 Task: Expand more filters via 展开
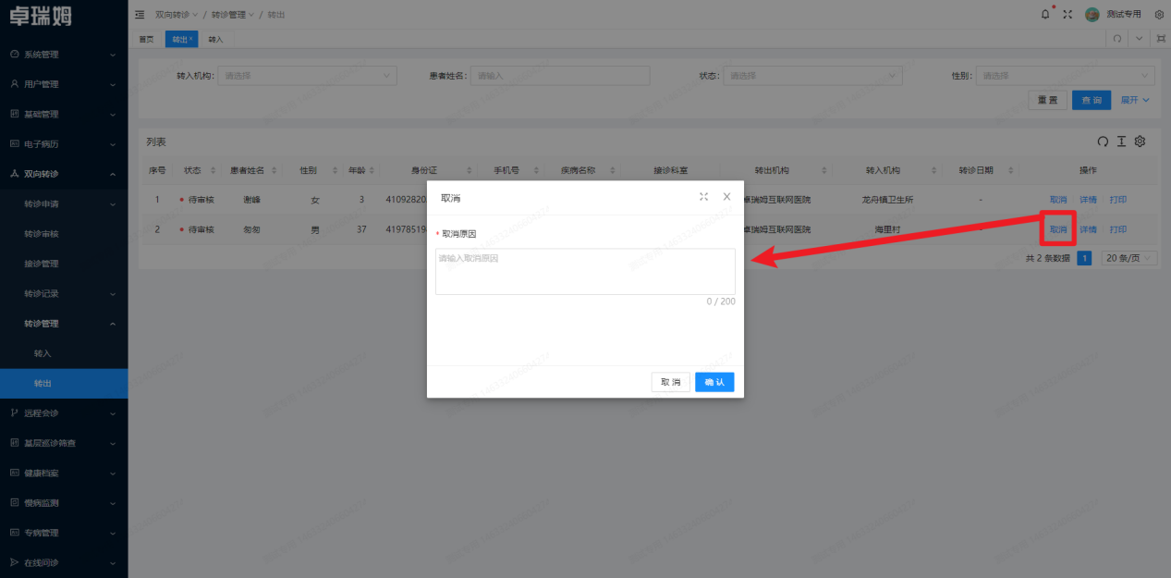tap(1135, 100)
